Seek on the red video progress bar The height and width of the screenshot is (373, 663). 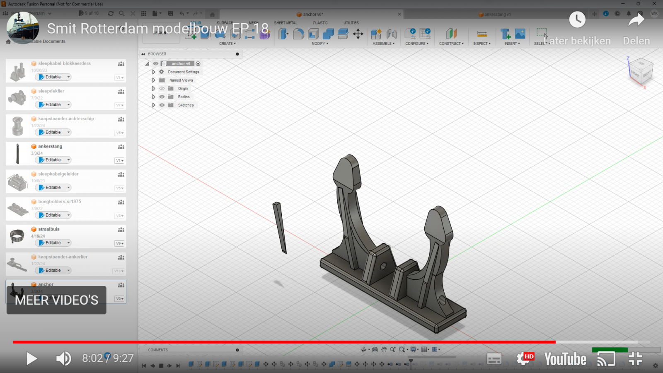[284, 342]
